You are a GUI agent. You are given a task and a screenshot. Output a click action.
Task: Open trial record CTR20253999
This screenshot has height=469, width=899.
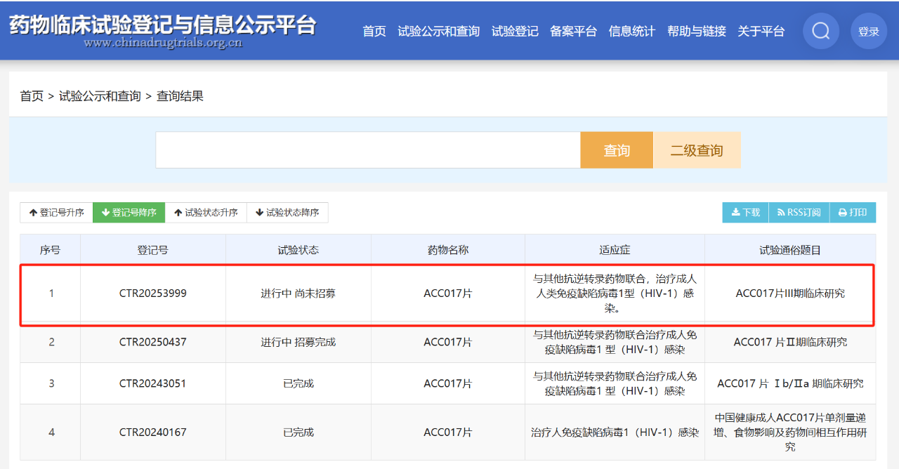pos(152,293)
